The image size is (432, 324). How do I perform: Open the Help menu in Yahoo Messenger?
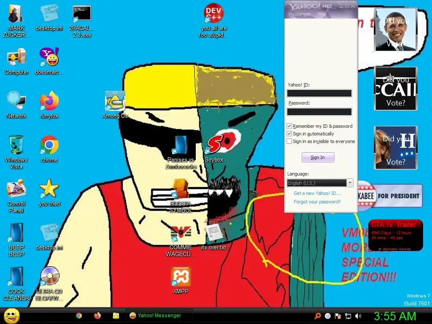click(321, 14)
